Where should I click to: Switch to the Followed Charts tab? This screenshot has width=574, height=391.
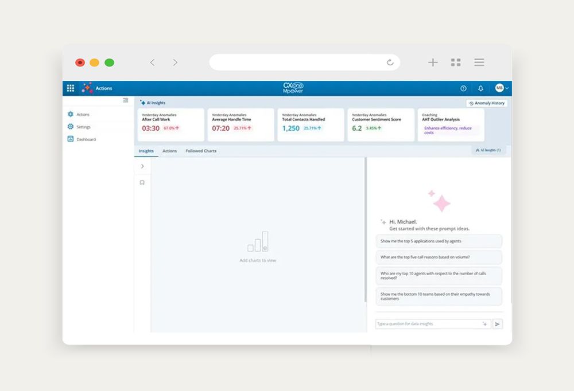pos(201,151)
